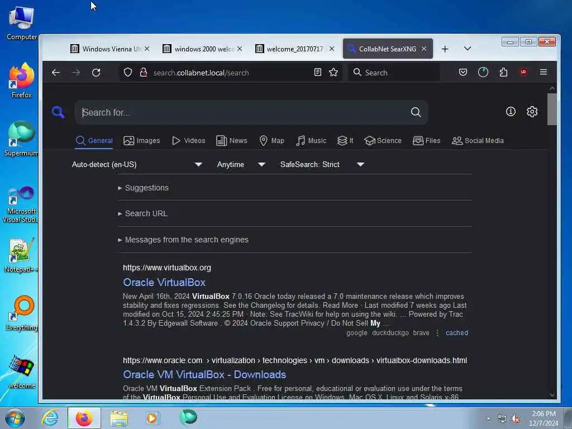The height and width of the screenshot is (429, 572).
Task: Click the muted volume tray icon
Action: click(x=516, y=419)
